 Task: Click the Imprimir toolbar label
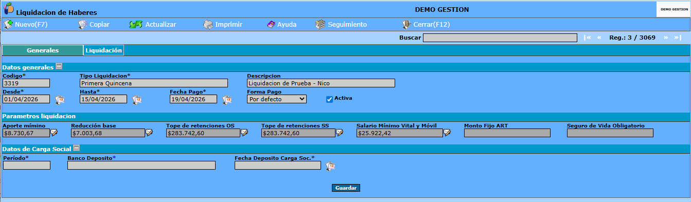point(229,24)
